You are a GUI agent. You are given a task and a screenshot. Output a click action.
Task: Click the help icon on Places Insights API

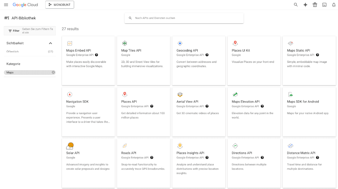(207, 157)
